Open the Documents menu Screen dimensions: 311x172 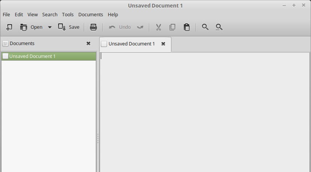(91, 15)
